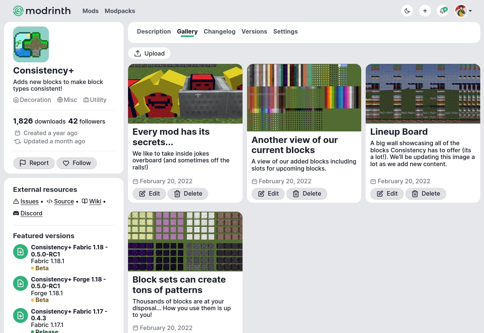Screen dimensions: 484x333
Task: Edit the Lineup Board gallery entry
Action: point(387,193)
